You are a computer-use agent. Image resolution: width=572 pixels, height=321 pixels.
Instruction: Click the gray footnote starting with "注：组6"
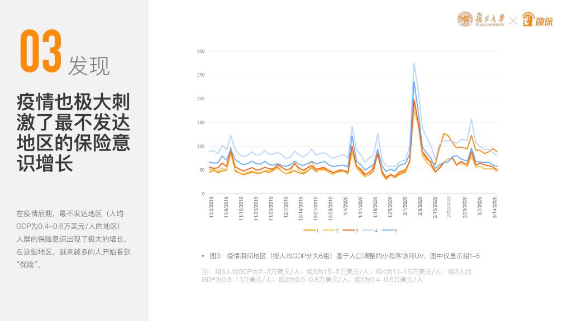point(336,275)
